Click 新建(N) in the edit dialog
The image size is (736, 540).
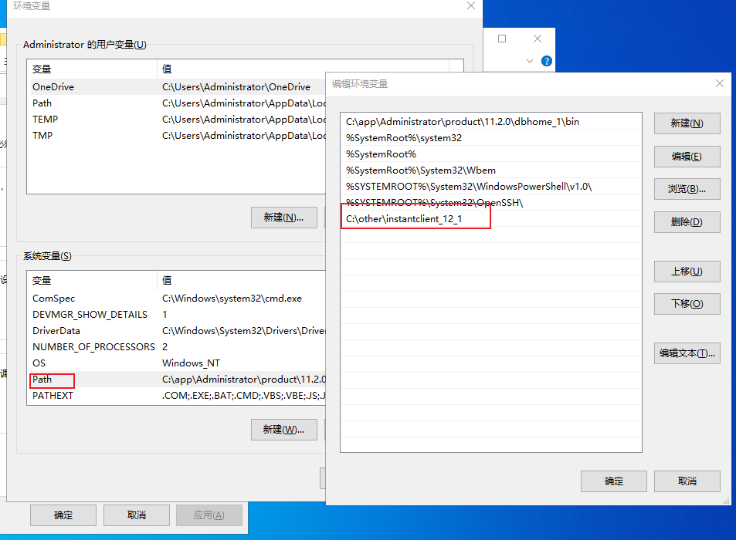pos(687,123)
